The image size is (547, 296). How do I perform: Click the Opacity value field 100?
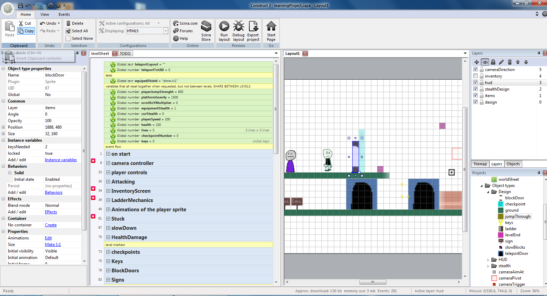tap(63, 121)
